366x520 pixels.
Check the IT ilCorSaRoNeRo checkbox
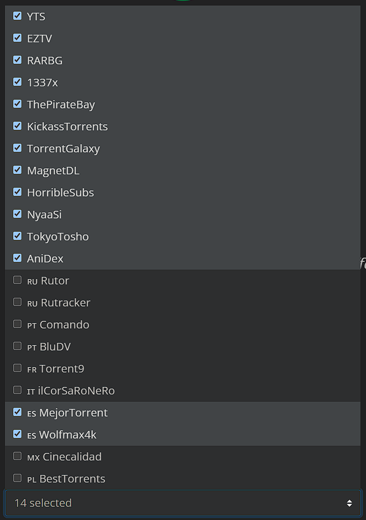point(17,390)
